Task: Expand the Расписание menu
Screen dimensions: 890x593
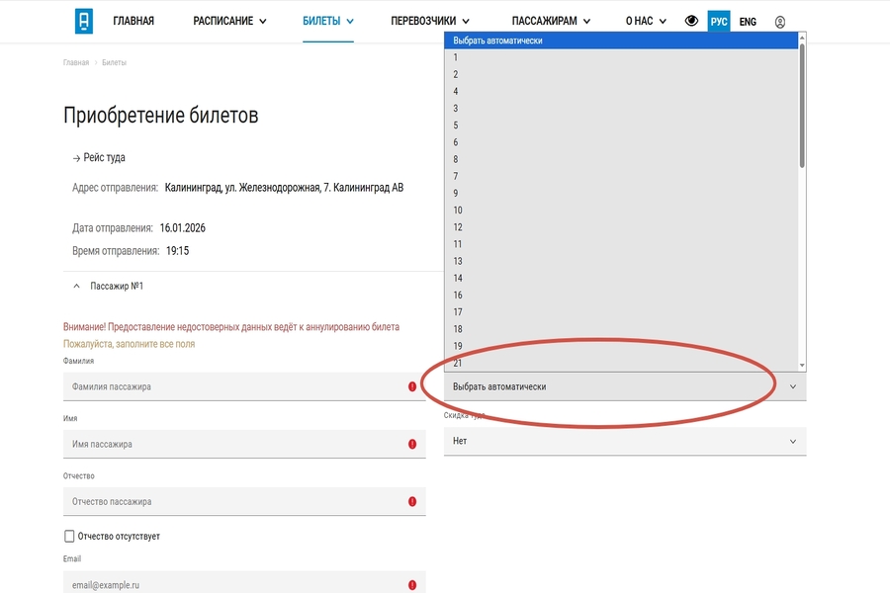Action: 229,22
